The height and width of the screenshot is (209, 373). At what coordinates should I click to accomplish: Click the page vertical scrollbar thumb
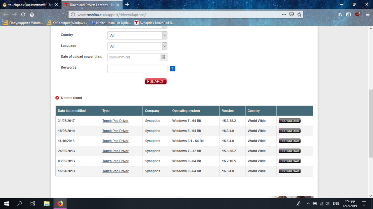[x=371, y=124]
